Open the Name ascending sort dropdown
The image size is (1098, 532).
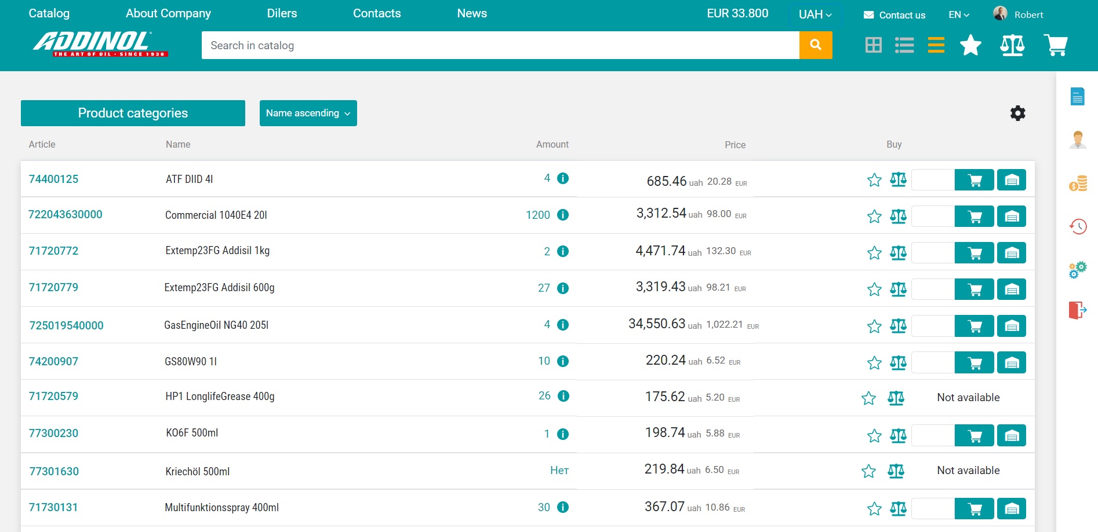308,113
